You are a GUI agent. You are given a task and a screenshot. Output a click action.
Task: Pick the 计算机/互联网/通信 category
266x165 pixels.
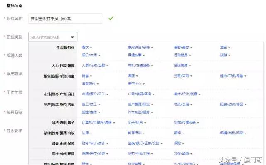[x=98, y=123]
